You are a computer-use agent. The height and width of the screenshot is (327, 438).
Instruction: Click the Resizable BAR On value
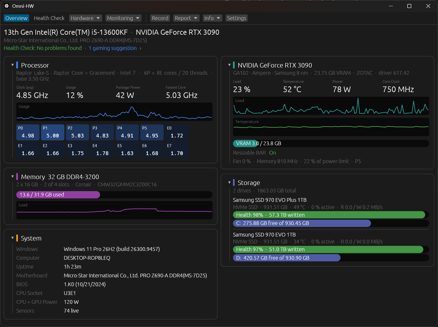tap(273, 153)
